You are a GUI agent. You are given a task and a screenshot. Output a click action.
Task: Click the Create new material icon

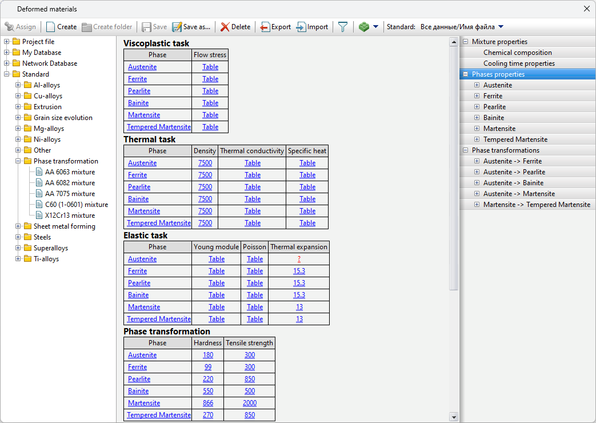(x=51, y=27)
